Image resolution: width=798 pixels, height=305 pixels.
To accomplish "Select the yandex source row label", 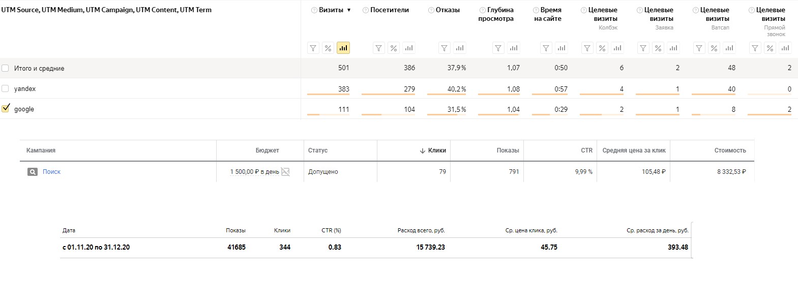I will (25, 88).
